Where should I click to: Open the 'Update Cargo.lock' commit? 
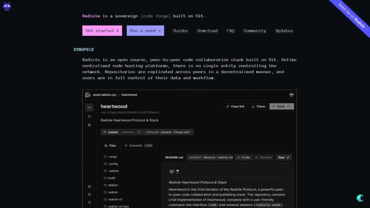tap(168, 132)
